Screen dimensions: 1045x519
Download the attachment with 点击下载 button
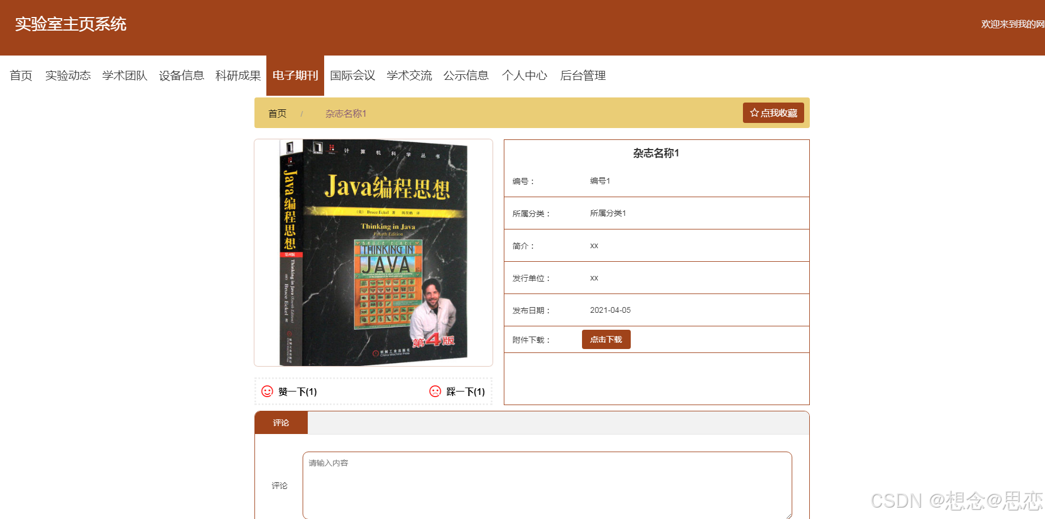pyautogui.click(x=606, y=339)
